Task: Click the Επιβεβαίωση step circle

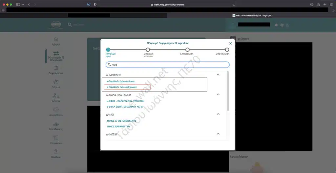Action: pos(187,50)
